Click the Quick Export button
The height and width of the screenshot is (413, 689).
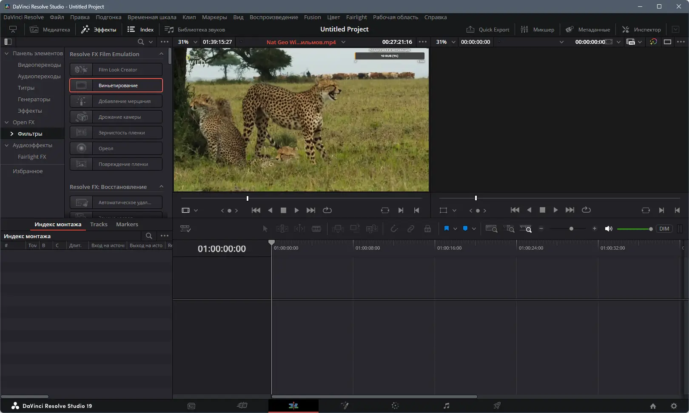click(488, 29)
